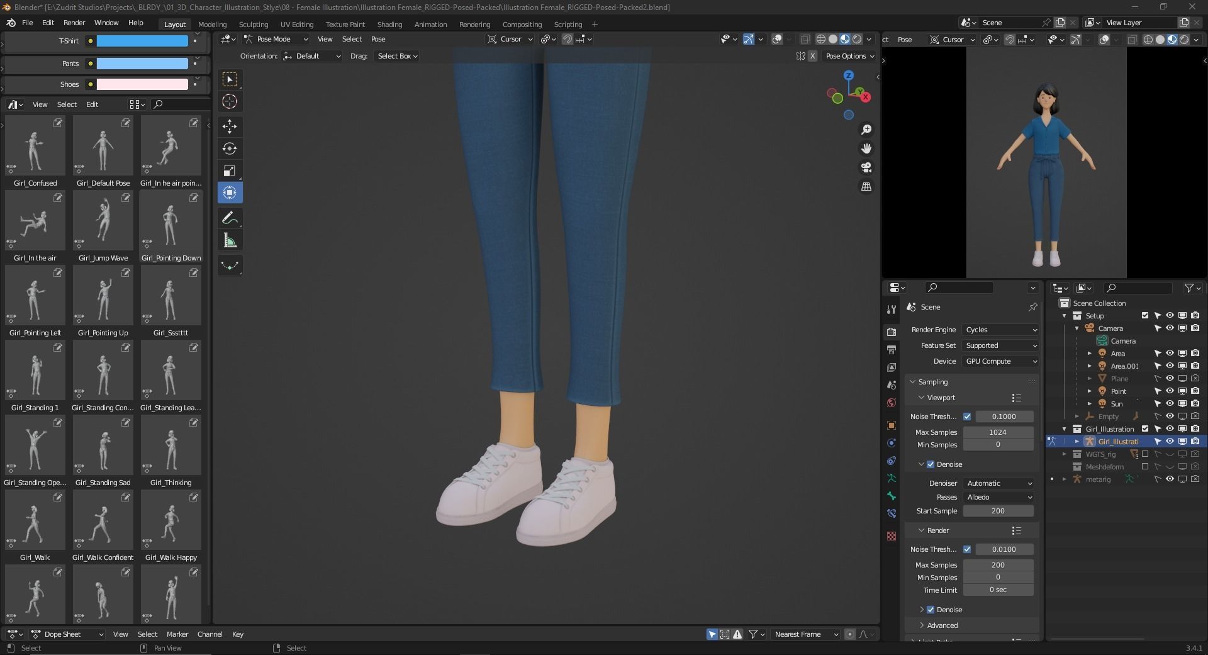1208x655 pixels.
Task: Hide metarig in viewport
Action: pos(1170,479)
